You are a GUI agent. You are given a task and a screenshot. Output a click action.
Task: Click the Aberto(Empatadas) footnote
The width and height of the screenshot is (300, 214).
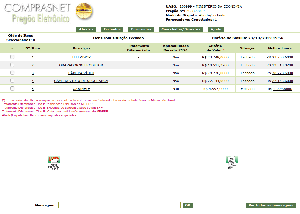coord(39,115)
